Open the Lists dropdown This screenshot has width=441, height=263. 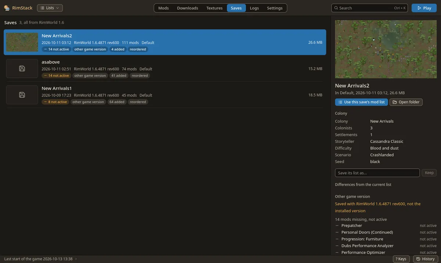pyautogui.click(x=50, y=8)
